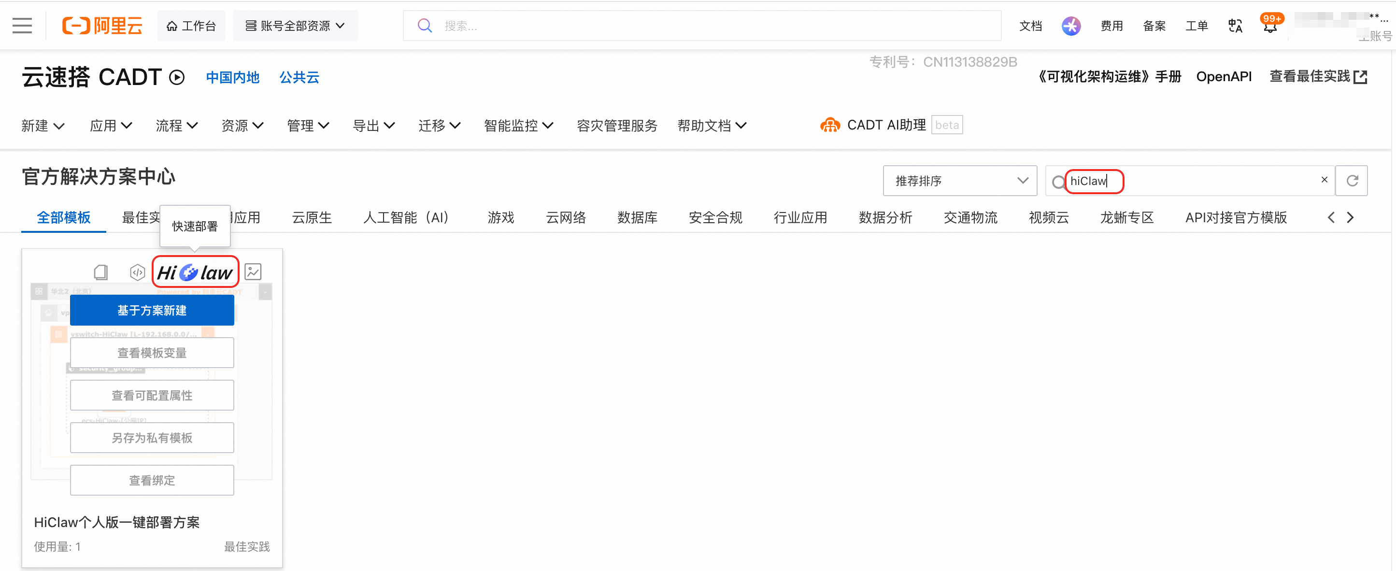
Task: Open the 应用 dropdown menu
Action: pyautogui.click(x=111, y=126)
